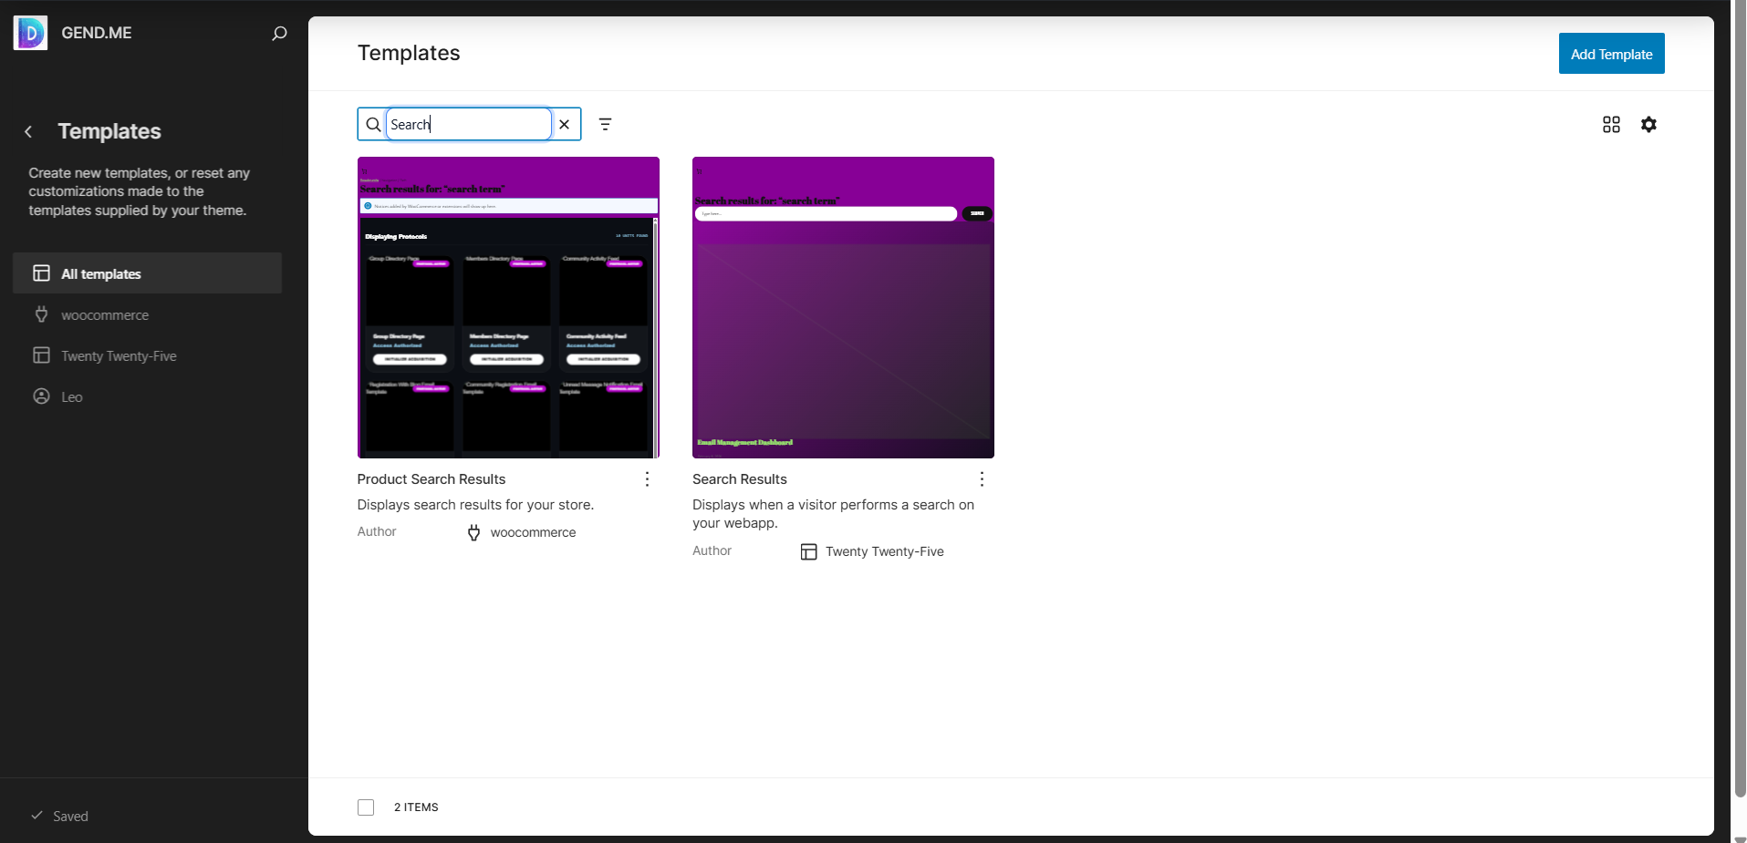1747x843 pixels.
Task: Select the woocommerce author filter
Action: tap(104, 314)
